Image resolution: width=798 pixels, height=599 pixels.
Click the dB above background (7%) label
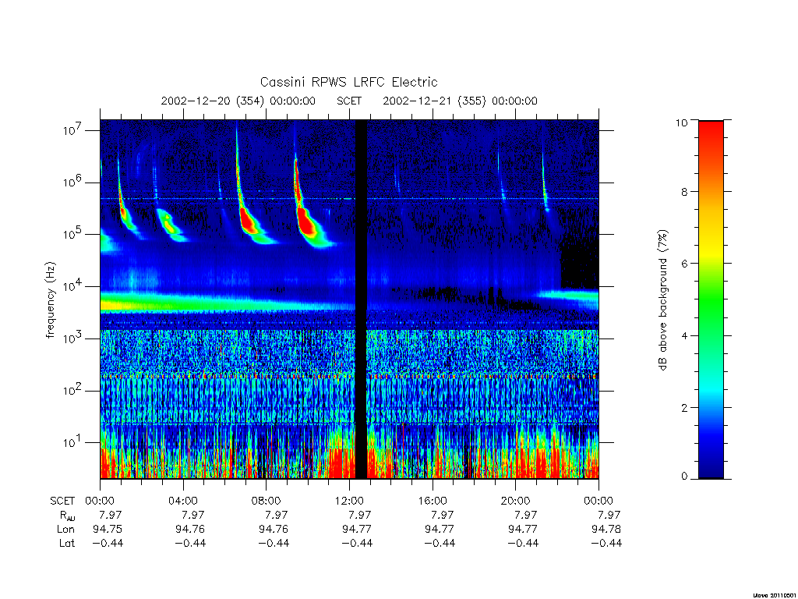tap(662, 300)
